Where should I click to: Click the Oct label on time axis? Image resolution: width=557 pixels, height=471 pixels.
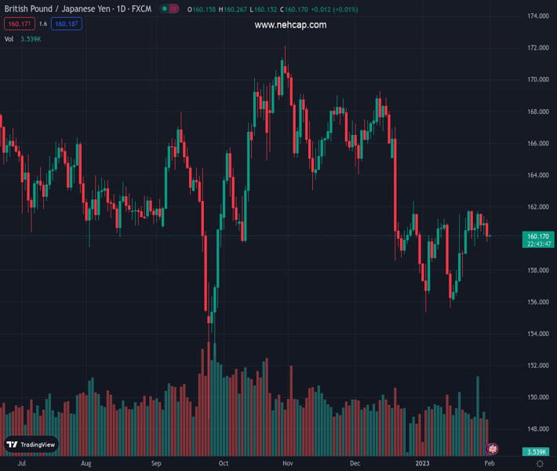pos(224,464)
